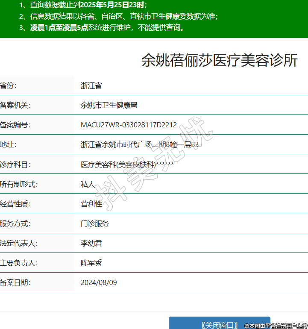Click the record number MACU27WR-033028117D2212

[129, 125]
